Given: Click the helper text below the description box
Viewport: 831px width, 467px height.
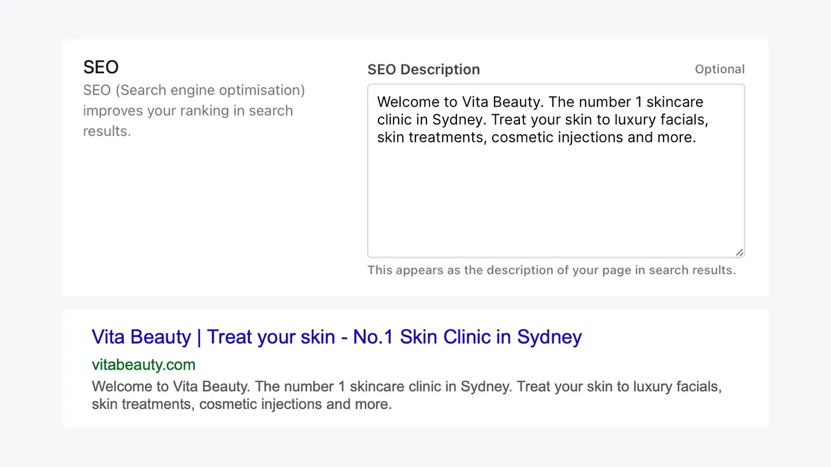Looking at the screenshot, I should pos(551,270).
